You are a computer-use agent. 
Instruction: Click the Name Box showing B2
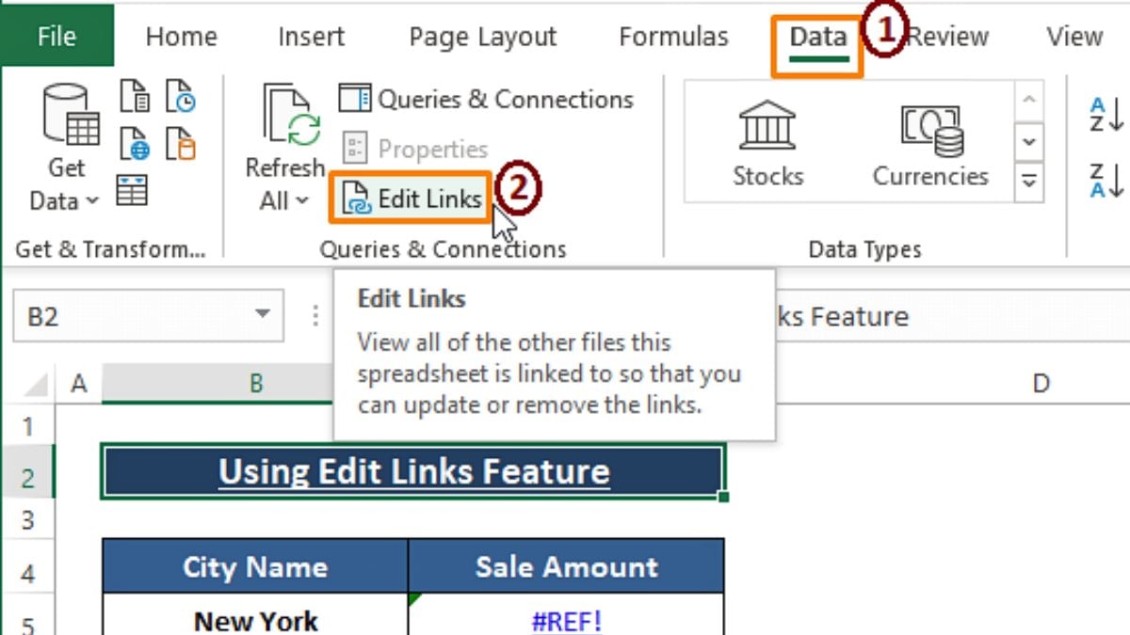pos(147,316)
